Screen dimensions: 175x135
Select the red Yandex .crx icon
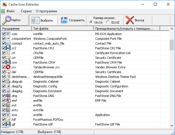(x=8, y=67)
